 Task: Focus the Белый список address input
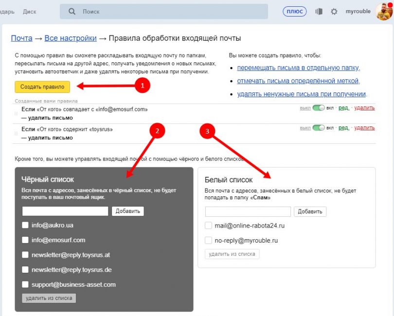pos(248,211)
